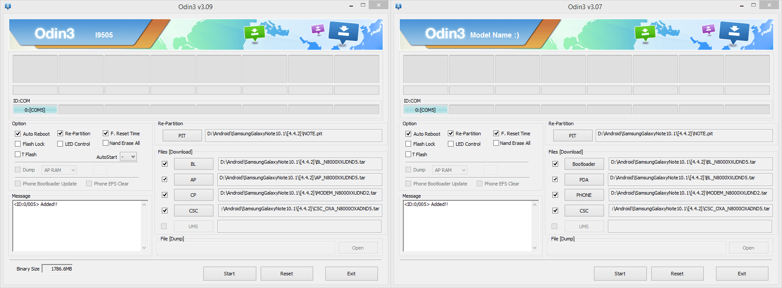Click the PIT button in Odin3 v3.09
782x288 pixels.
[x=182, y=136]
